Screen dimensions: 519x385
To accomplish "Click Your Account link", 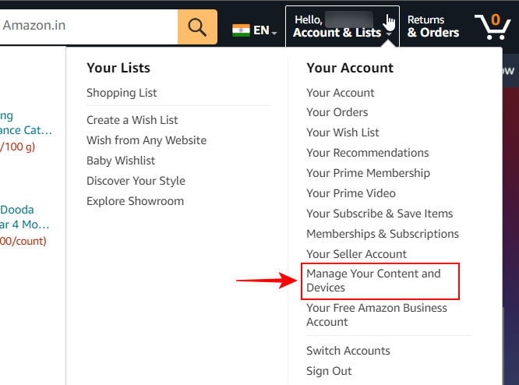I will (x=341, y=92).
